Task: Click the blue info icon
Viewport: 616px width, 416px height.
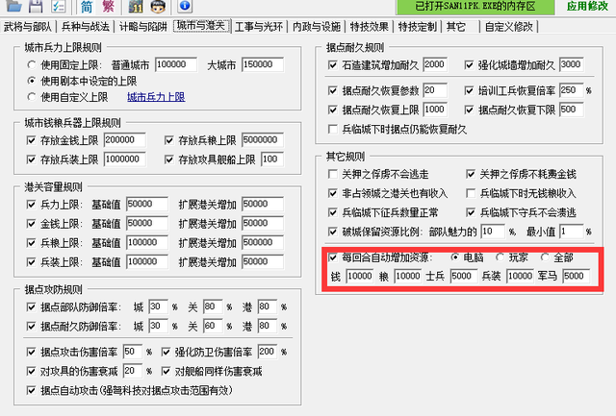Action: [185, 6]
